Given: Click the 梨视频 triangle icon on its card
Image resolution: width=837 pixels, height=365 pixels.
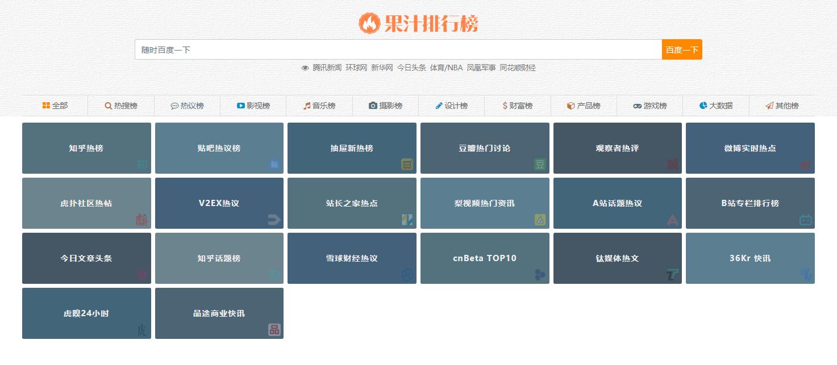Looking at the screenshot, I should click(x=540, y=220).
